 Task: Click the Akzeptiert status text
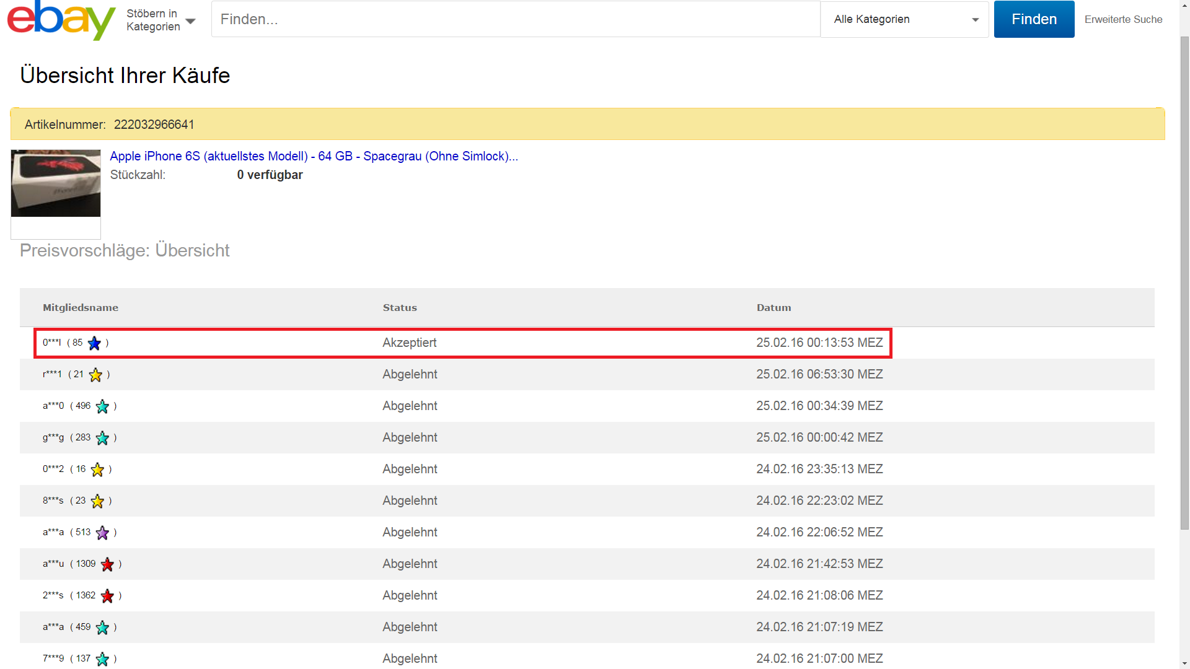409,343
